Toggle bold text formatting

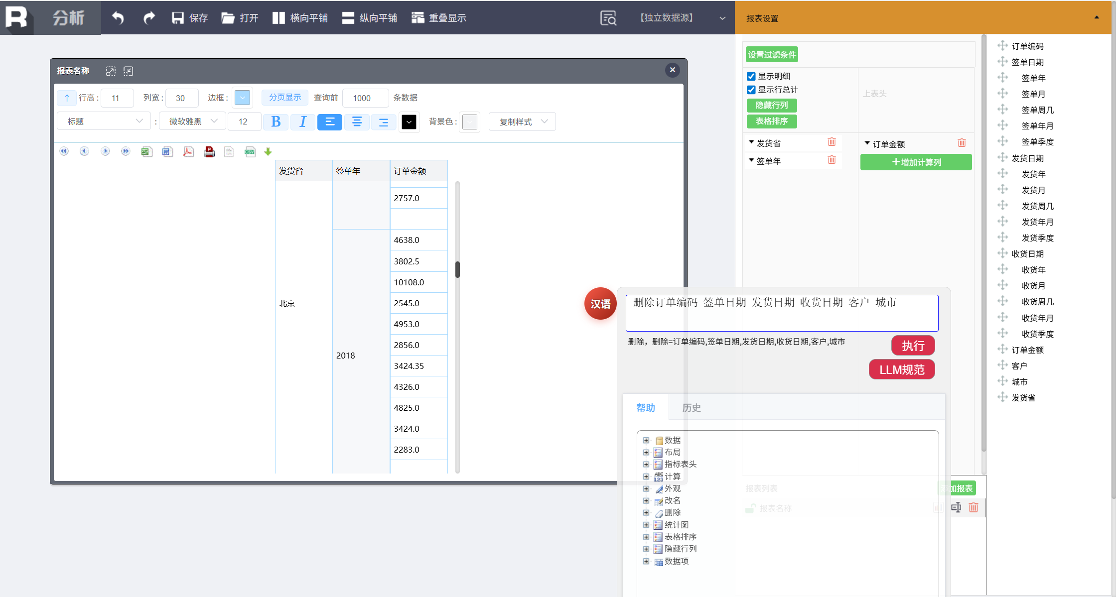pos(276,122)
